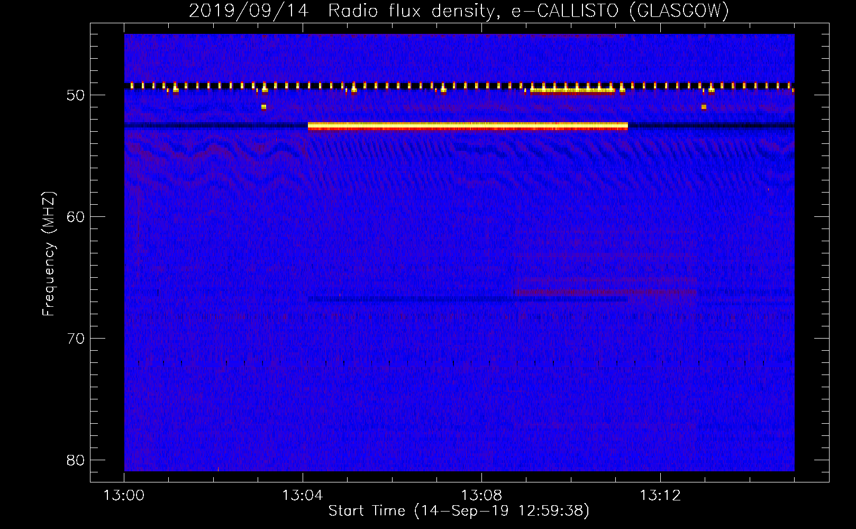Click the date 2019/09/14 in the title
This screenshot has height=529, width=856.
tap(249, 11)
